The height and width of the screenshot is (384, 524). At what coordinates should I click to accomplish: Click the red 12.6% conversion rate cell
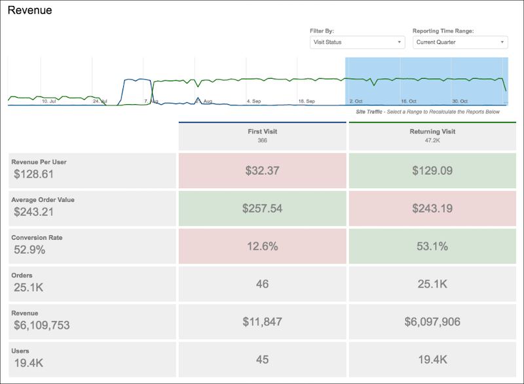pyautogui.click(x=262, y=246)
